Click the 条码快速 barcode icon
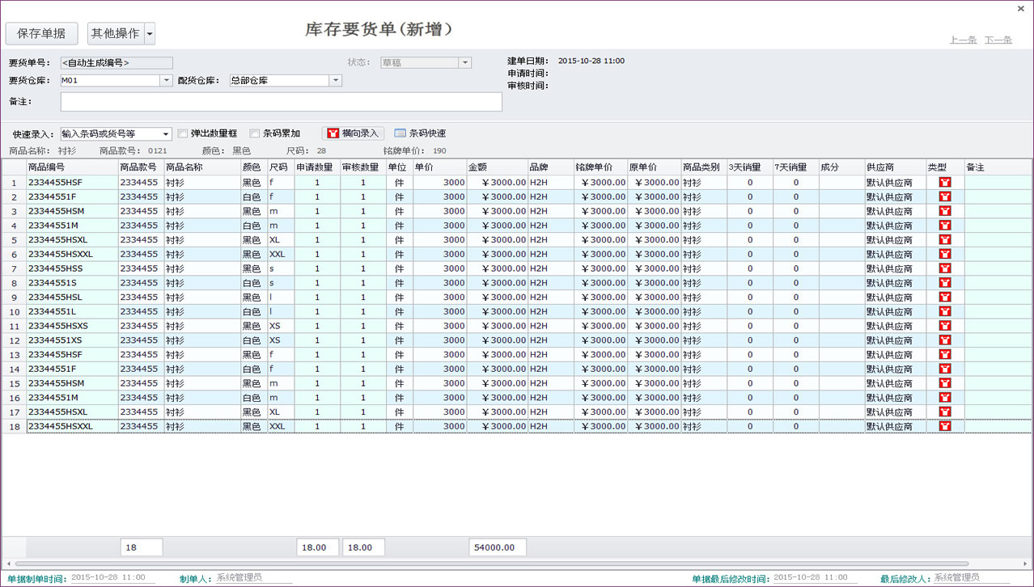The height and width of the screenshot is (587, 1034). pos(400,133)
